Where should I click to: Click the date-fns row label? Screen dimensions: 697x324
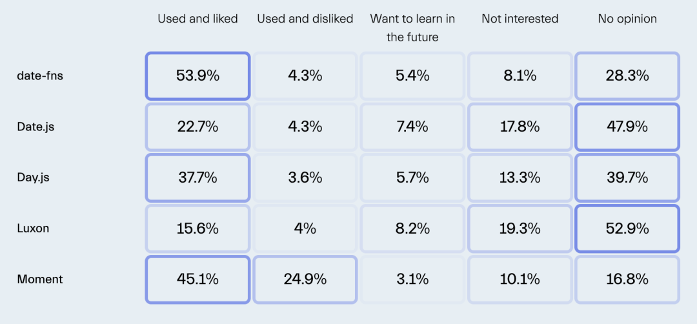(40, 76)
